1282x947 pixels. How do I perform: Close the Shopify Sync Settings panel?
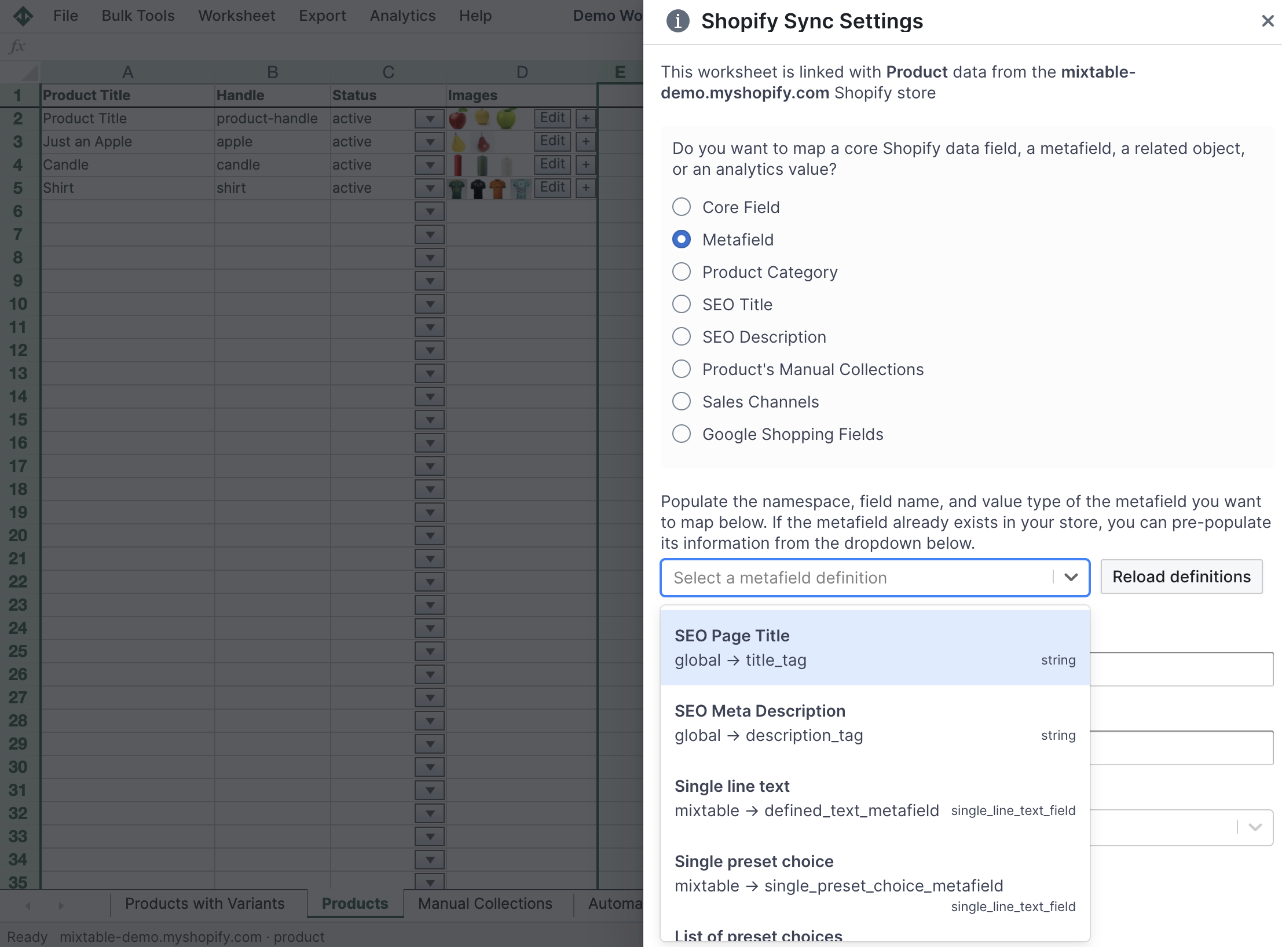click(1268, 21)
